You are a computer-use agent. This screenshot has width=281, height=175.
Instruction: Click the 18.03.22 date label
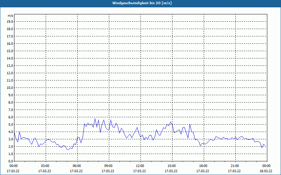[266, 171]
